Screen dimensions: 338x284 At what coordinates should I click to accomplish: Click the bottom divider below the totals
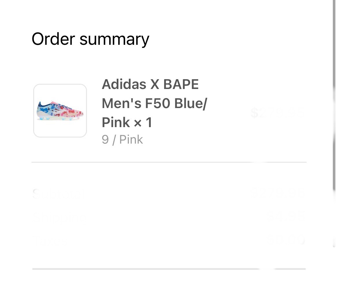click(169, 269)
